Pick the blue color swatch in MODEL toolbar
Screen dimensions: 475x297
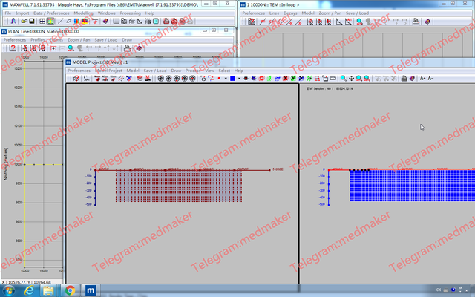[x=232, y=79]
